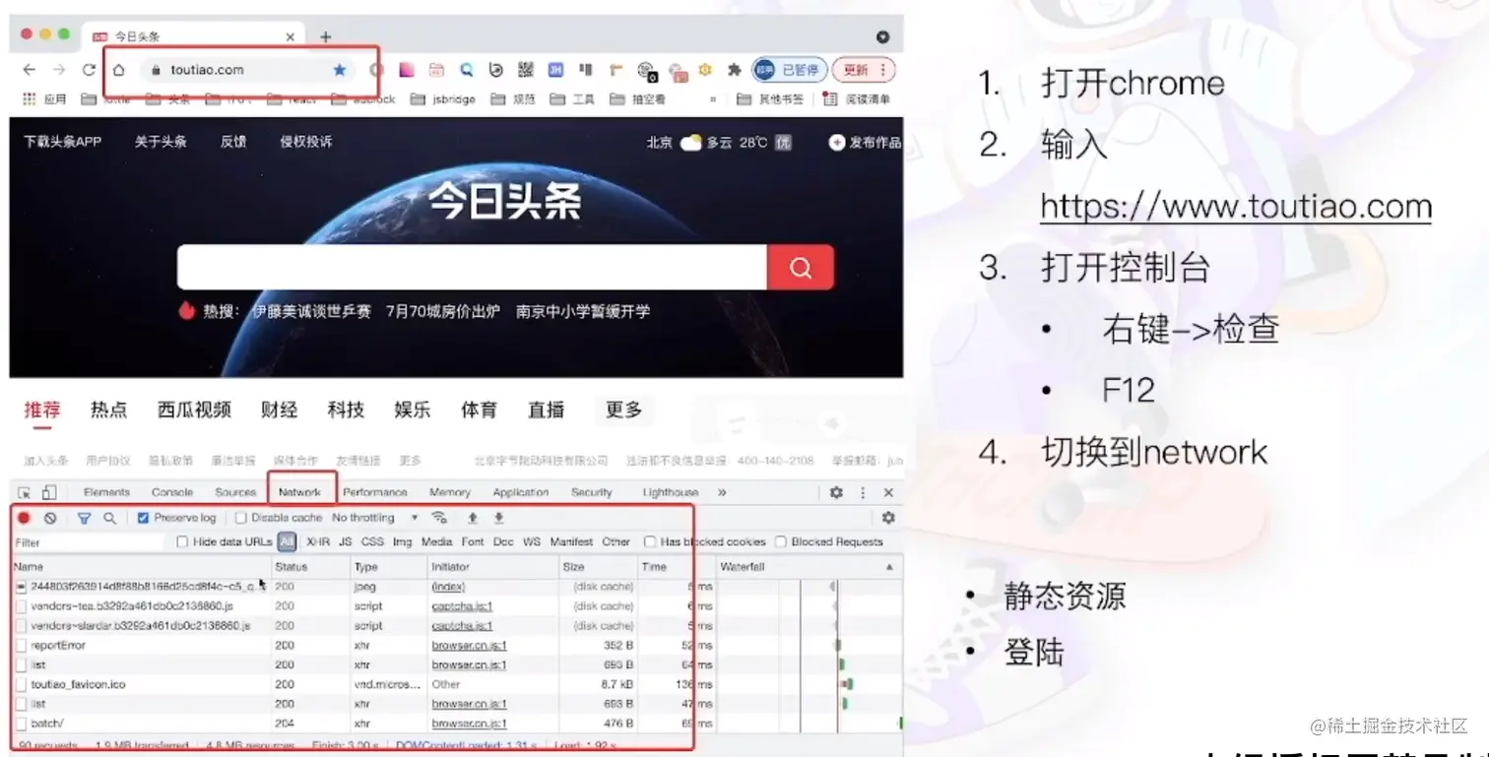
Task: Click the https://www.toutiao.com slide link
Action: tap(1236, 207)
